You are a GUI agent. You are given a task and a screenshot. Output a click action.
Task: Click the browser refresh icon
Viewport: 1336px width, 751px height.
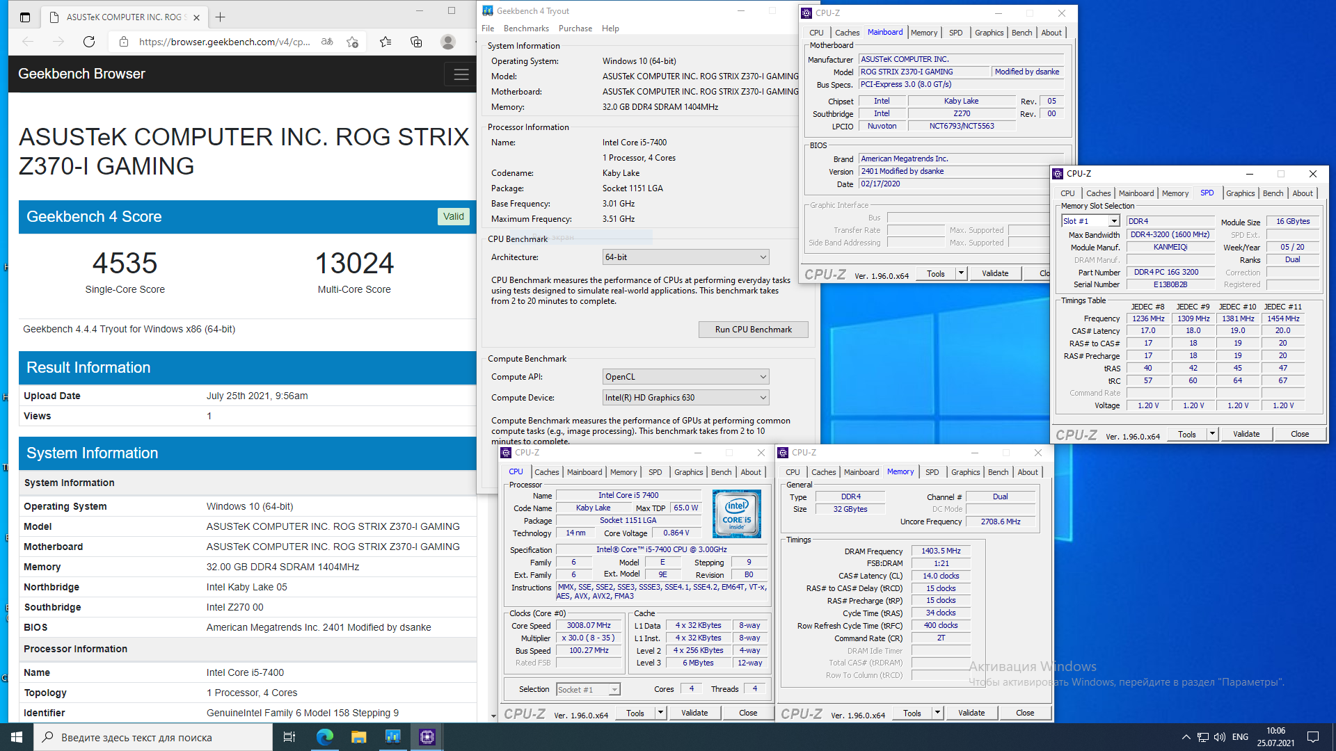click(89, 42)
